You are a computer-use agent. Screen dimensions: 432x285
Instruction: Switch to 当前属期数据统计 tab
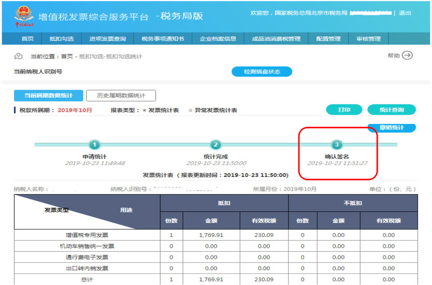click(49, 96)
